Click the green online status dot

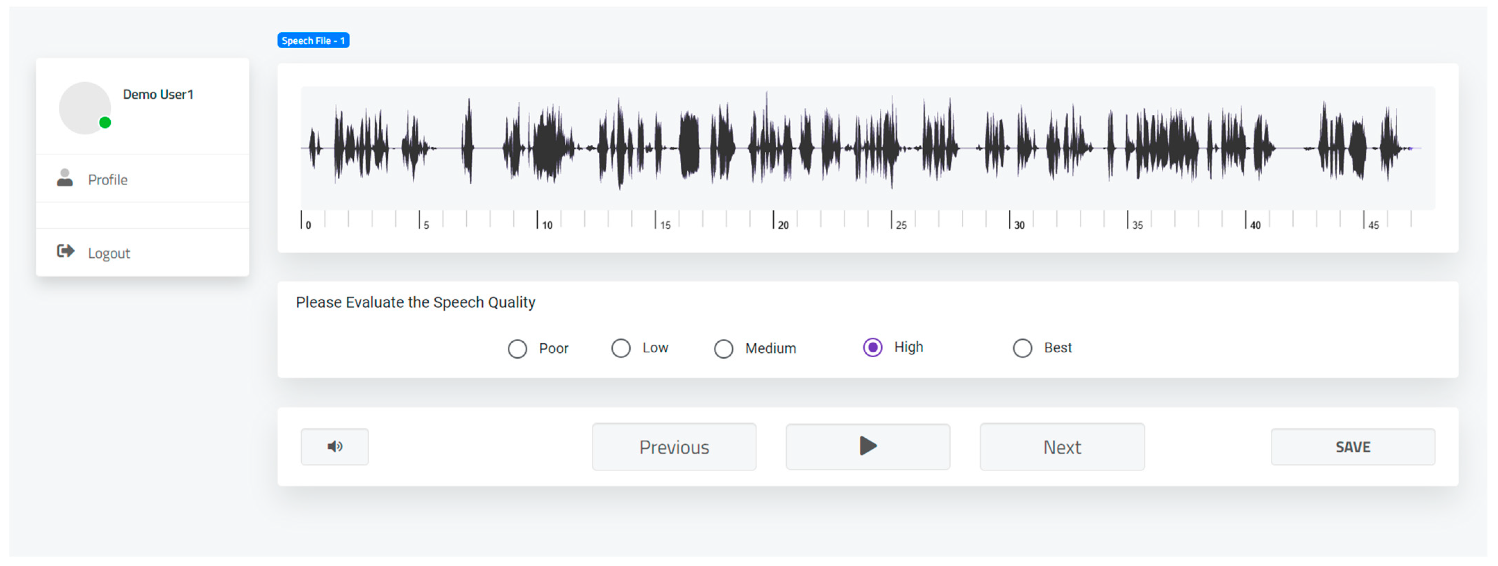tap(105, 123)
